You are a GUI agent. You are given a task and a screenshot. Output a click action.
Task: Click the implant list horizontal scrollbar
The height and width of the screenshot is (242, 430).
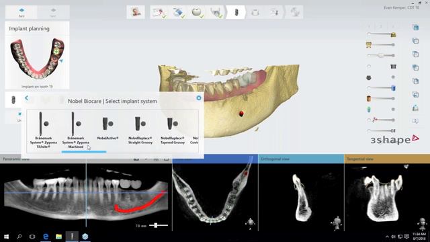pos(84,151)
